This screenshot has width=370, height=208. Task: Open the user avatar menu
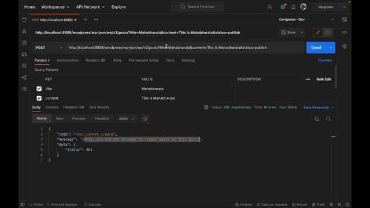[x=304, y=7]
